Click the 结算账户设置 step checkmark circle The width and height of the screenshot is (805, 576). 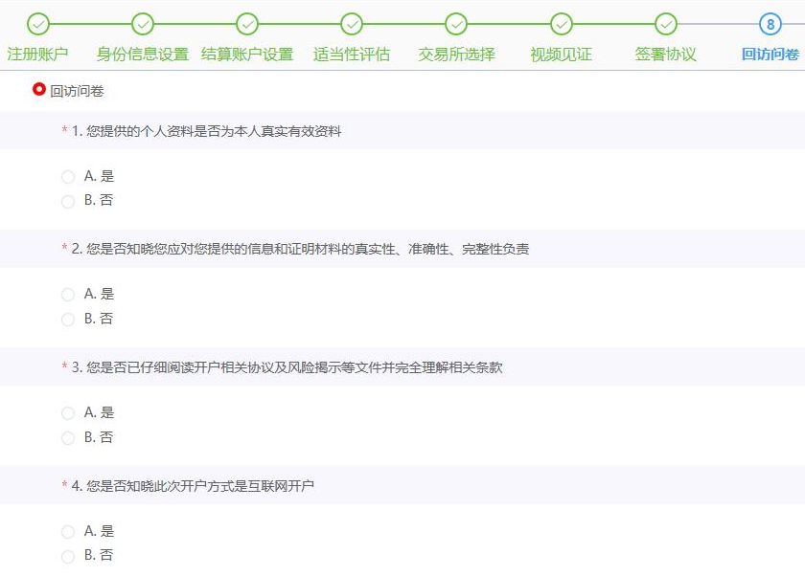247,24
